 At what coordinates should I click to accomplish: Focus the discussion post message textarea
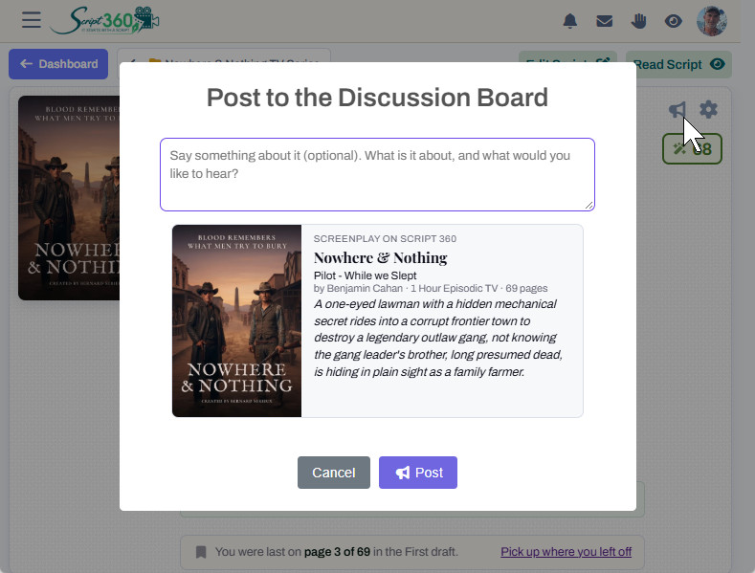377,174
